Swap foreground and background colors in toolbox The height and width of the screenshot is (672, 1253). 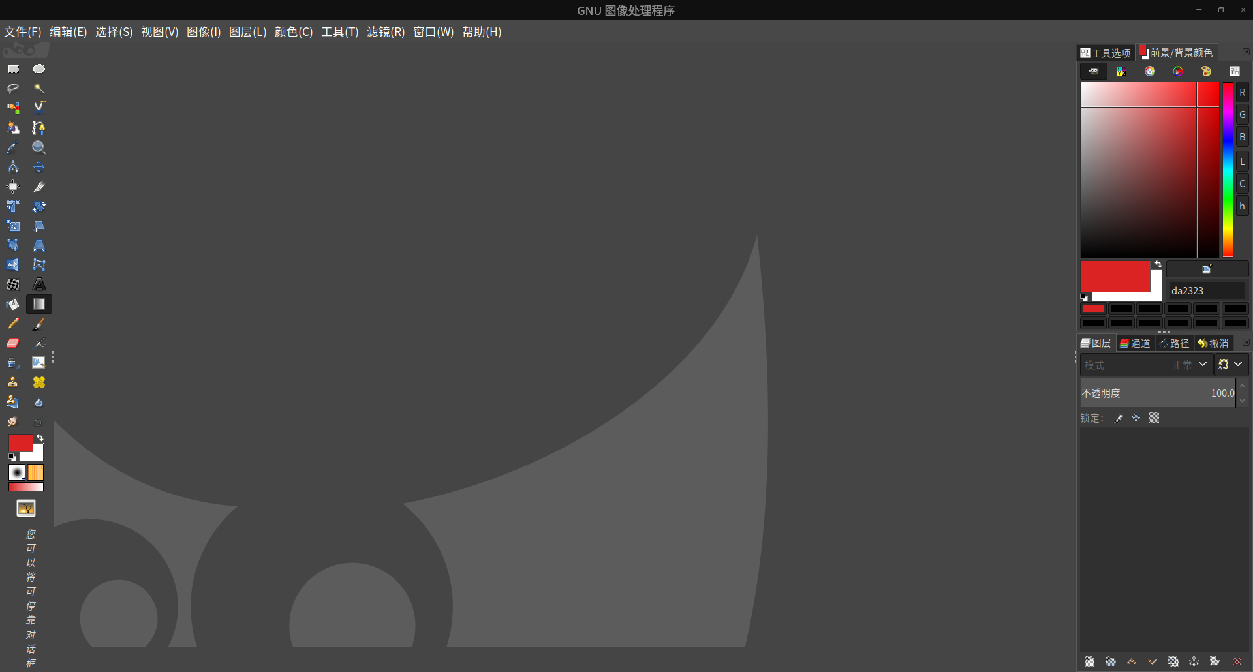(40, 438)
